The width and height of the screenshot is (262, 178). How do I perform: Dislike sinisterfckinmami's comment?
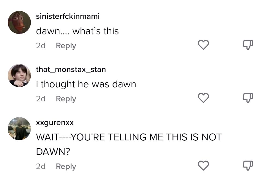point(248,45)
